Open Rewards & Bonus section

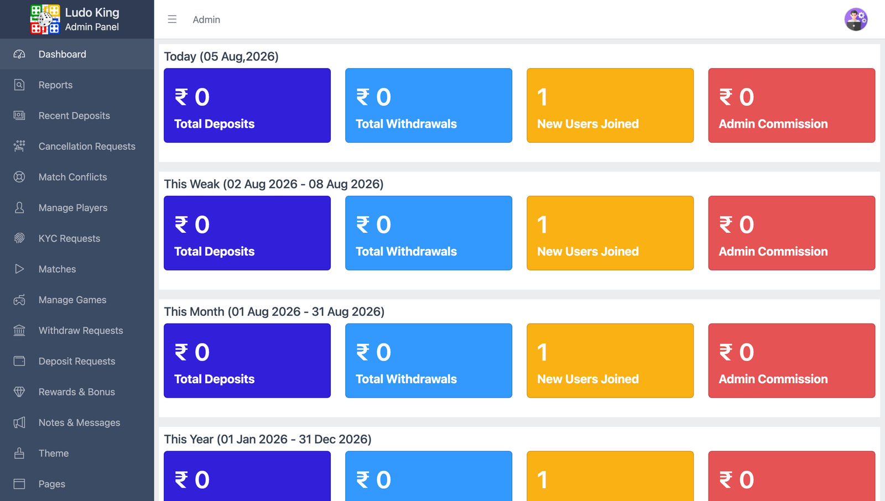(x=77, y=392)
